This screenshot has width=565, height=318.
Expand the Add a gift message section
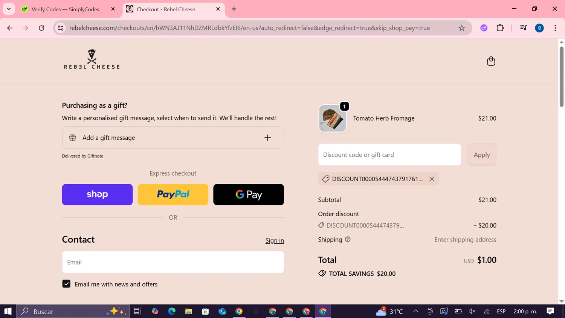click(173, 138)
